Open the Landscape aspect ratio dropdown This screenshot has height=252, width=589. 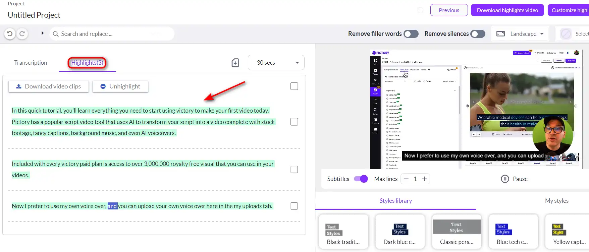[x=520, y=34]
